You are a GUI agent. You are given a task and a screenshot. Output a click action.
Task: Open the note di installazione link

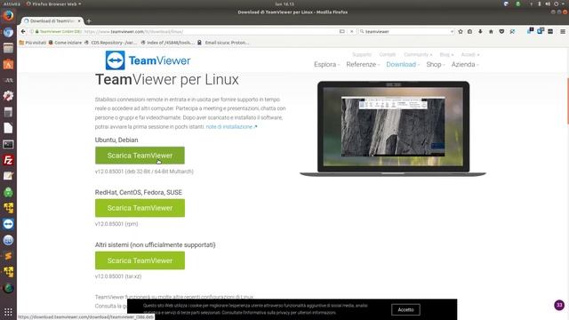(x=231, y=126)
